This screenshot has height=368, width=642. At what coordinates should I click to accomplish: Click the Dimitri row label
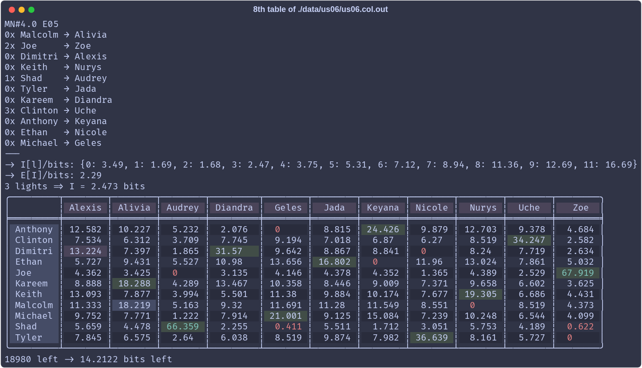pos(34,251)
